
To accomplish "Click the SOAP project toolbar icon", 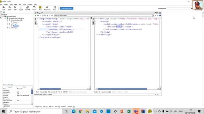I will tap(10, 8).
